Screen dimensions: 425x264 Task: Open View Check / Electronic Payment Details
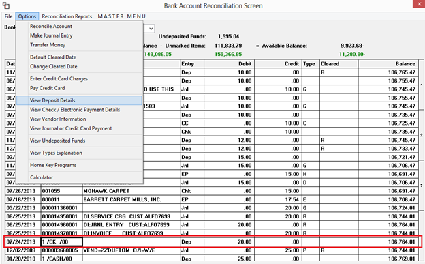[x=75, y=110]
